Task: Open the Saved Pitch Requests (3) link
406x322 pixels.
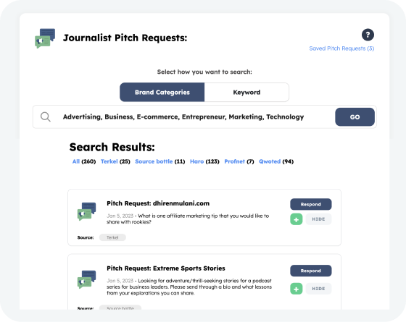Action: (341, 48)
